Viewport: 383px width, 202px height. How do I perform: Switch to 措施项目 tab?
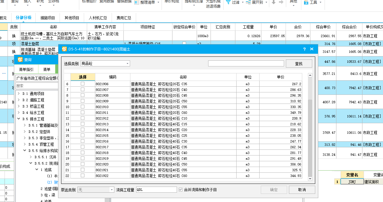48,18
